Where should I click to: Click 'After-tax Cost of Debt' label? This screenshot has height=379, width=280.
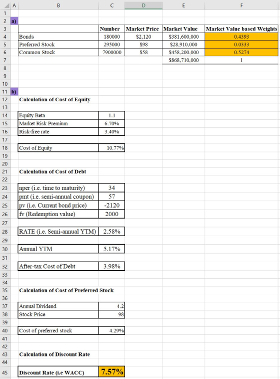click(58, 266)
